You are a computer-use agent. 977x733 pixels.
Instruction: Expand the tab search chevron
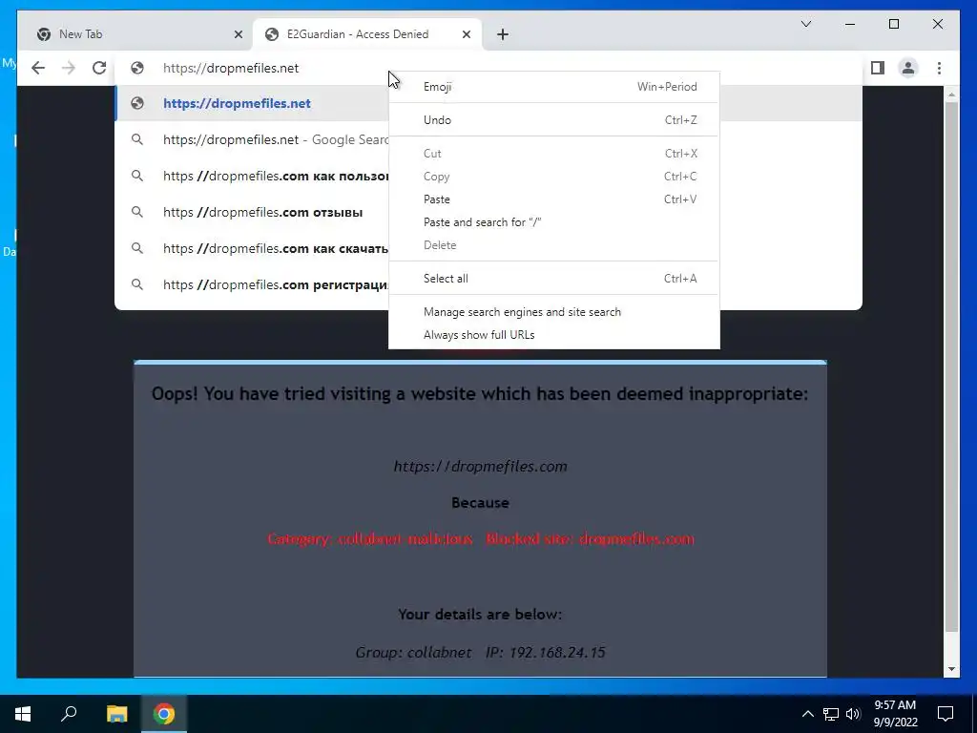click(805, 24)
